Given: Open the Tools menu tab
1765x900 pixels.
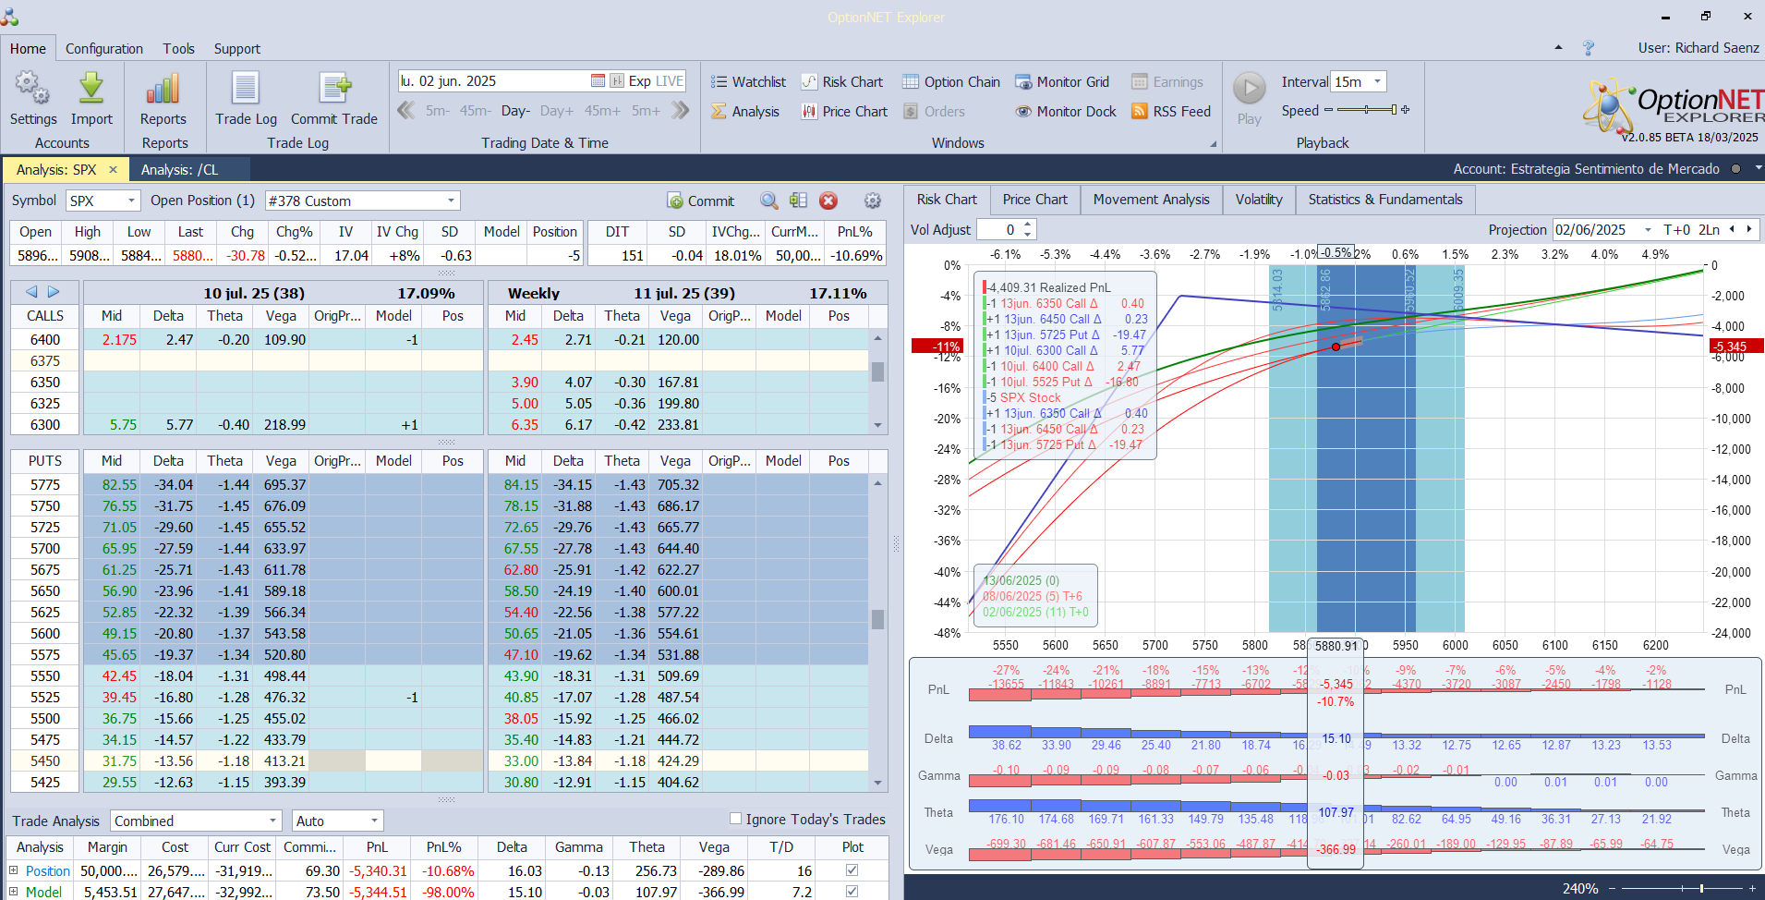Looking at the screenshot, I should coord(178,48).
